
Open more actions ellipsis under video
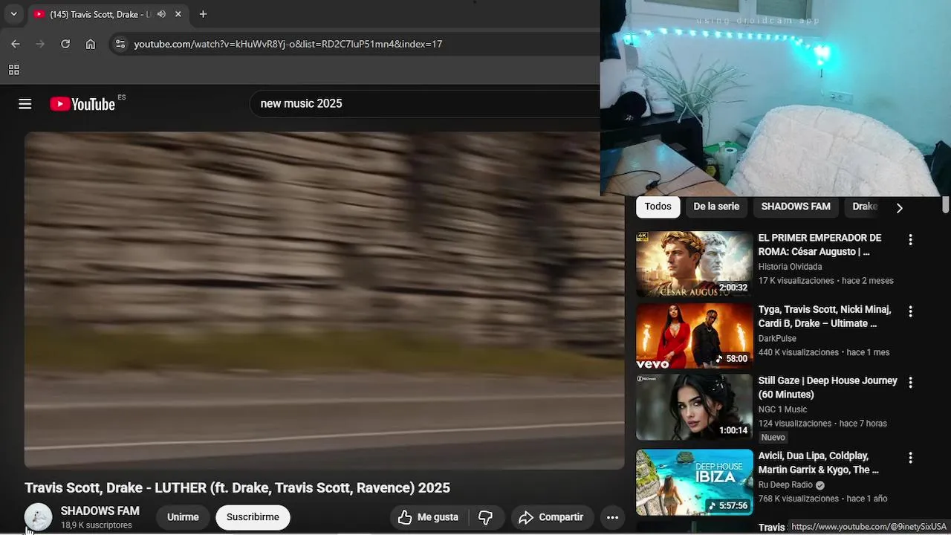(612, 517)
